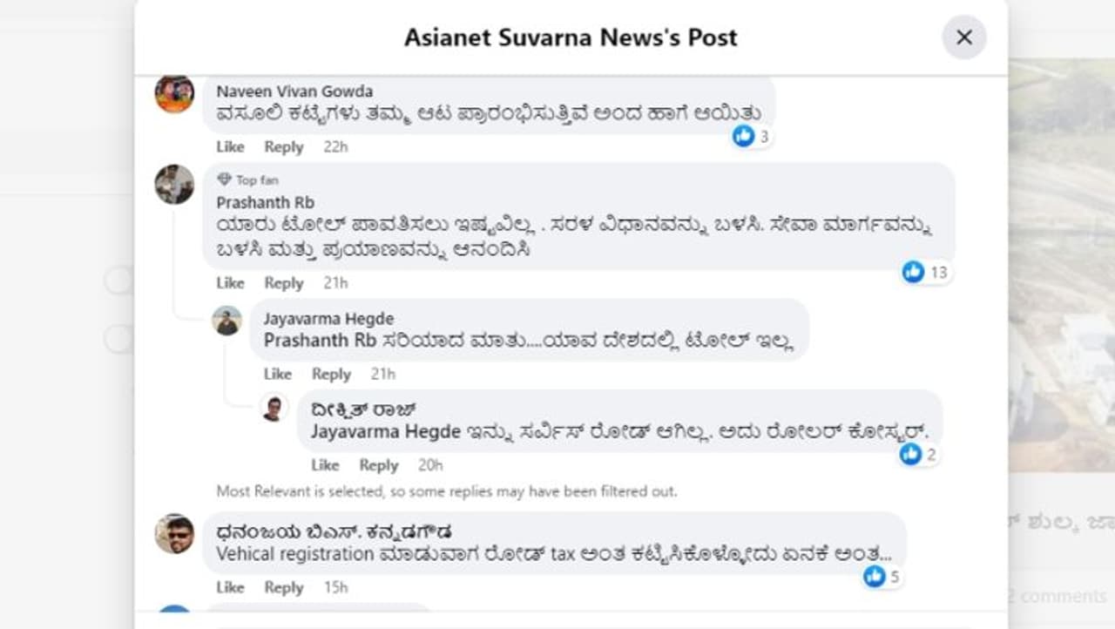This screenshot has width=1115, height=629.
Task: Open Prashanth Rb name link
Action: point(253,202)
